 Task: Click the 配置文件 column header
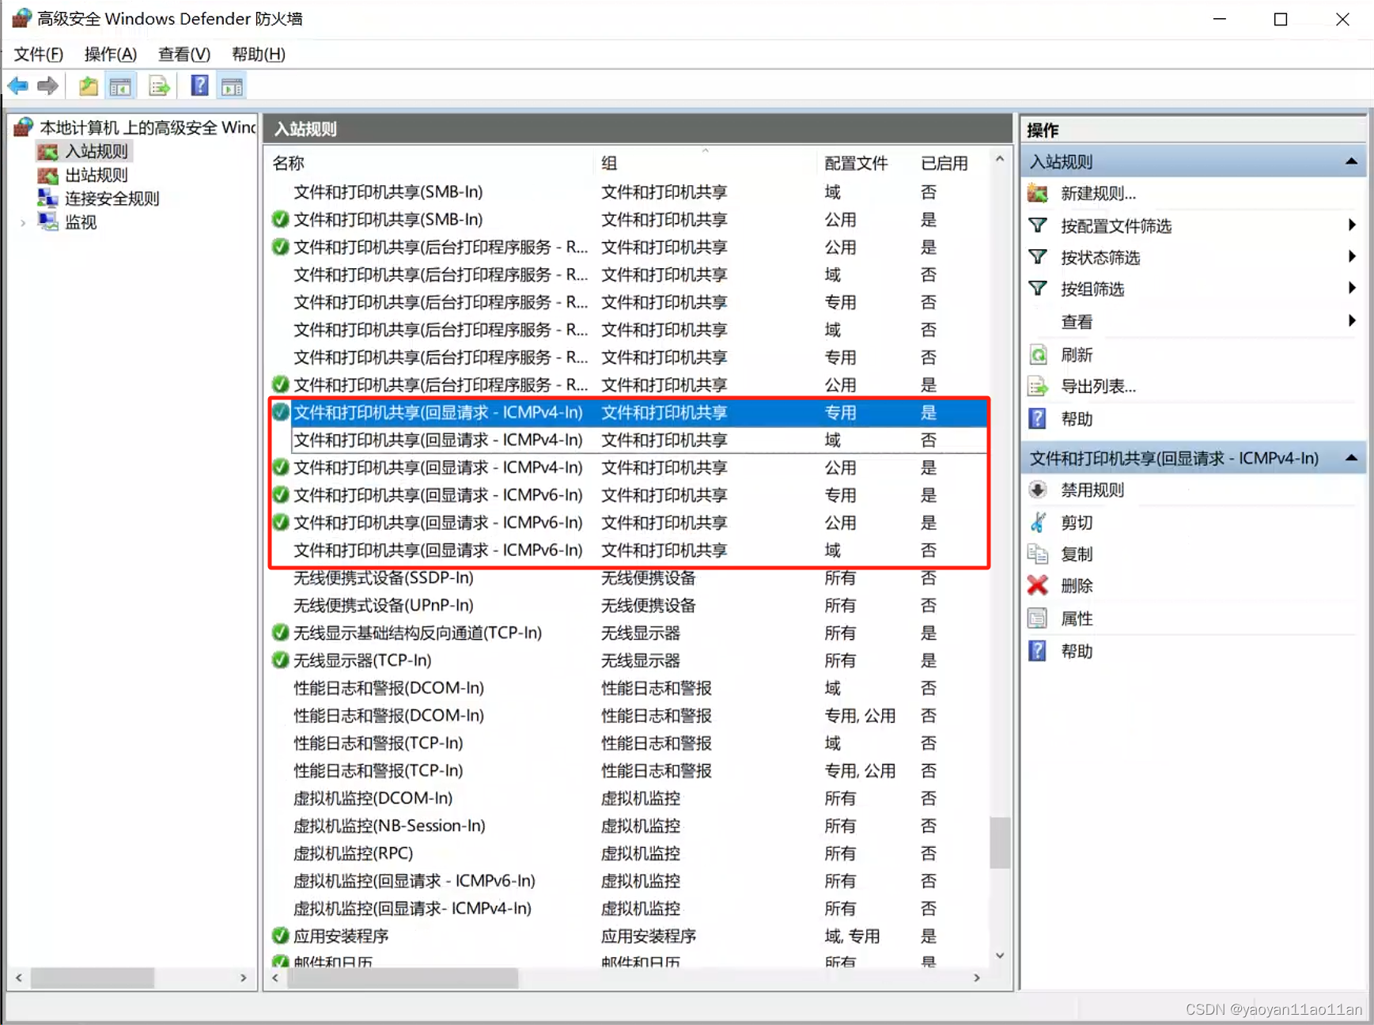(857, 163)
